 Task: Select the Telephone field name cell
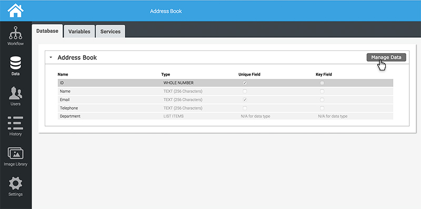[69, 108]
